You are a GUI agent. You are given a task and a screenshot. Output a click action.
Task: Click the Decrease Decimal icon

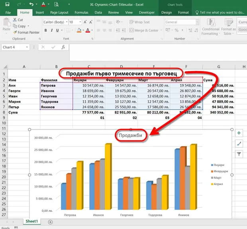tap(196, 30)
